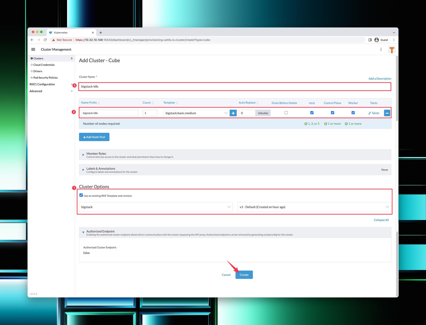Sort by Name Prefix column
This screenshot has height=325, width=426.
coord(90,103)
